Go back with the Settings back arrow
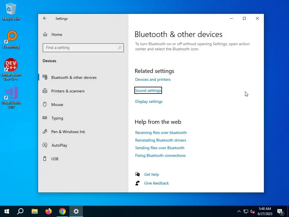The width and height of the screenshot is (289, 217). click(x=45, y=18)
